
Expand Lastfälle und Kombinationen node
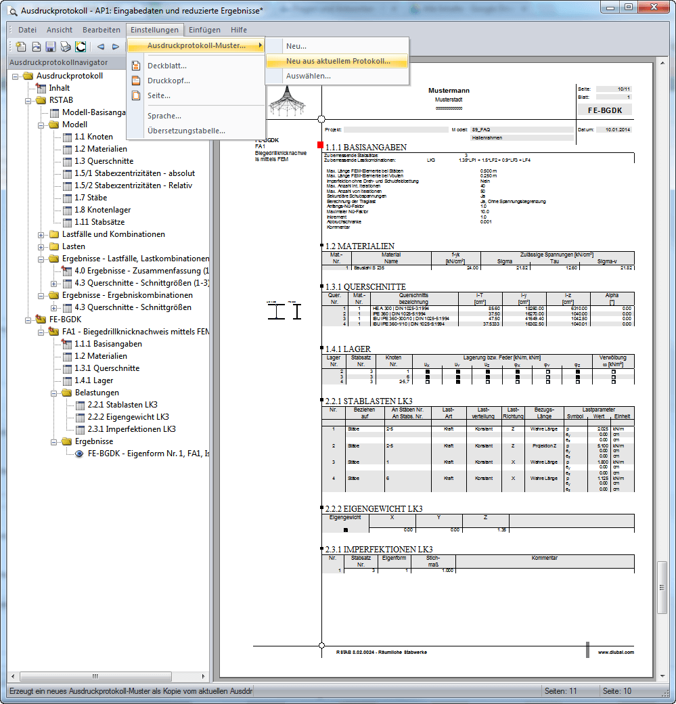[41, 235]
